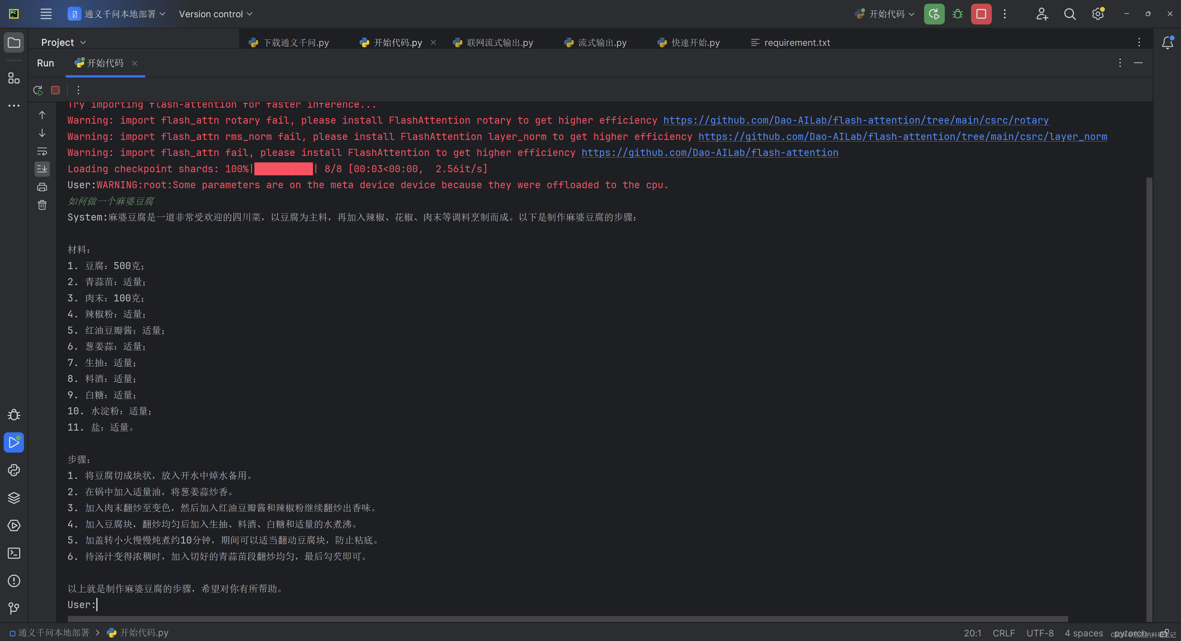Show more tool windows ellipsis
This screenshot has width=1181, height=641.
point(14,106)
